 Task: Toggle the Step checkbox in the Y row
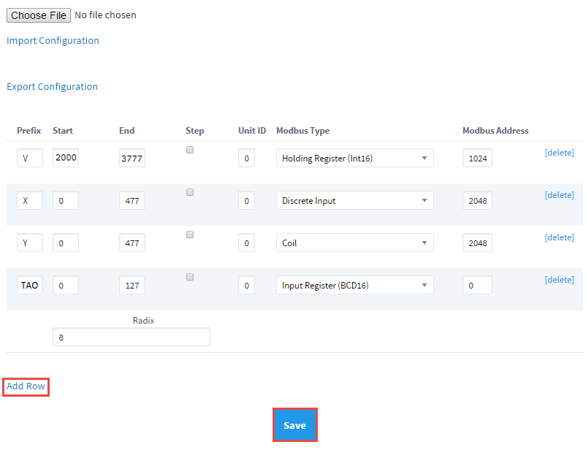(190, 234)
